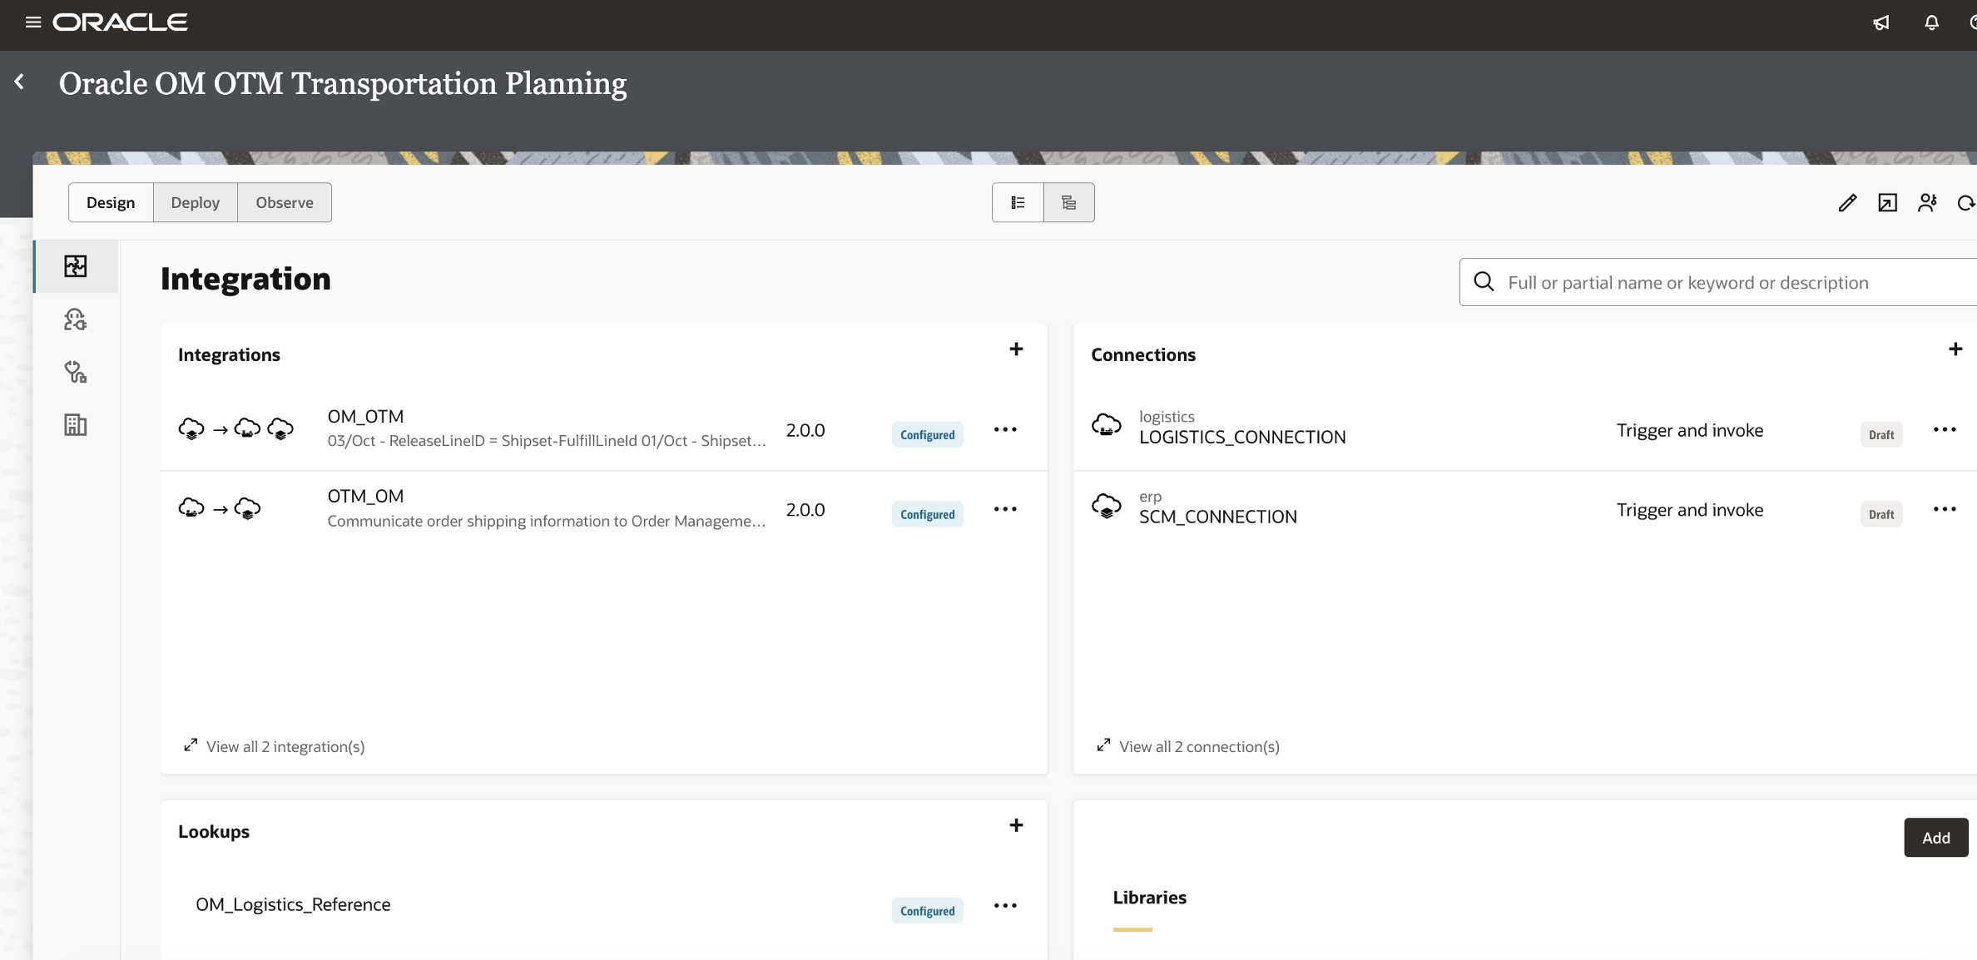Open the OM_Logistics_Reference actions menu
The image size is (1977, 960).
[1005, 906]
